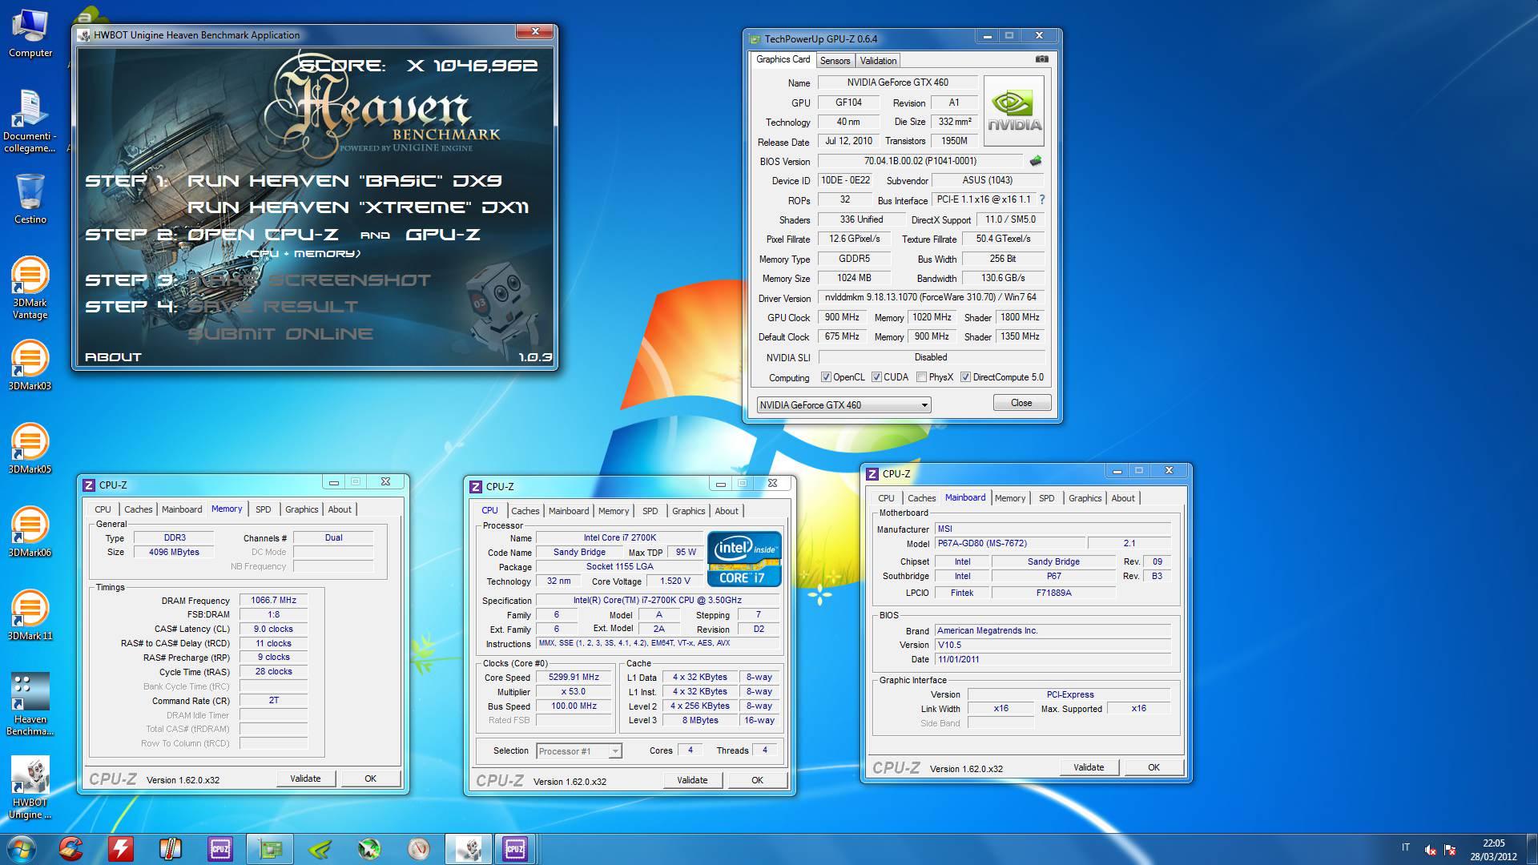
Task: Click the P67A-GD80 (MS-7672) model value
Action: coord(1010,543)
